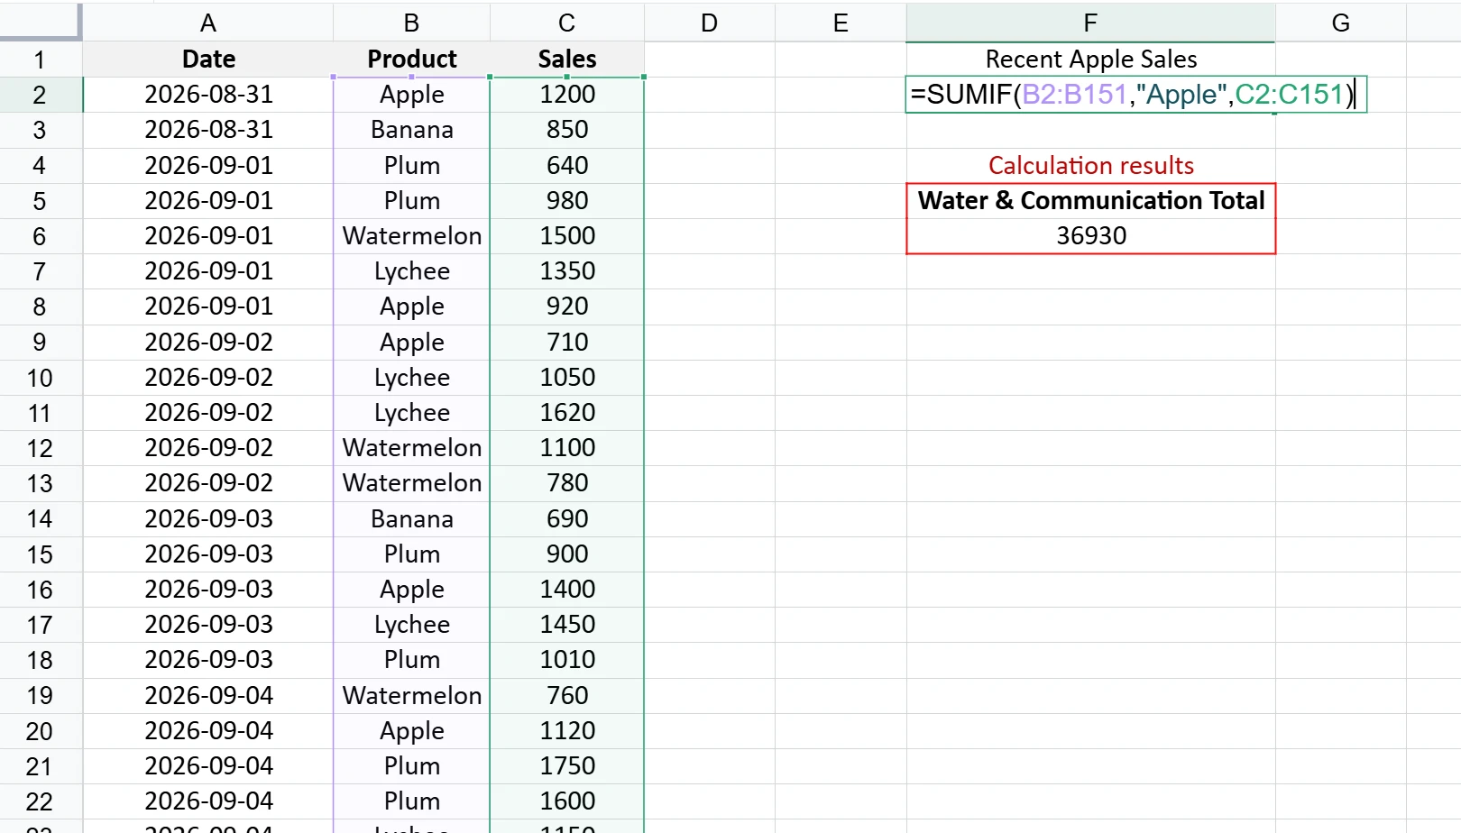Viewport: 1461px width, 833px height.
Task: Select the 'Plum' cell in row 22
Action: (411, 801)
